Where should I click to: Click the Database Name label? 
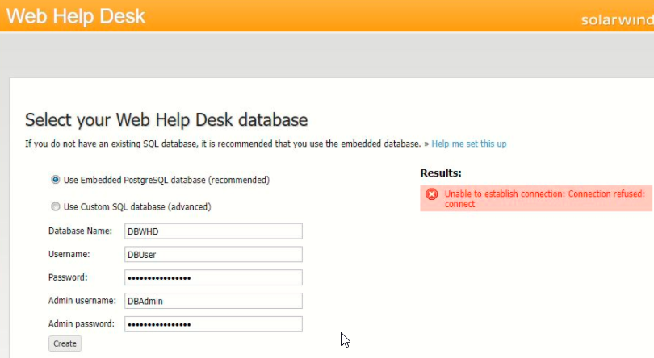[x=80, y=231]
